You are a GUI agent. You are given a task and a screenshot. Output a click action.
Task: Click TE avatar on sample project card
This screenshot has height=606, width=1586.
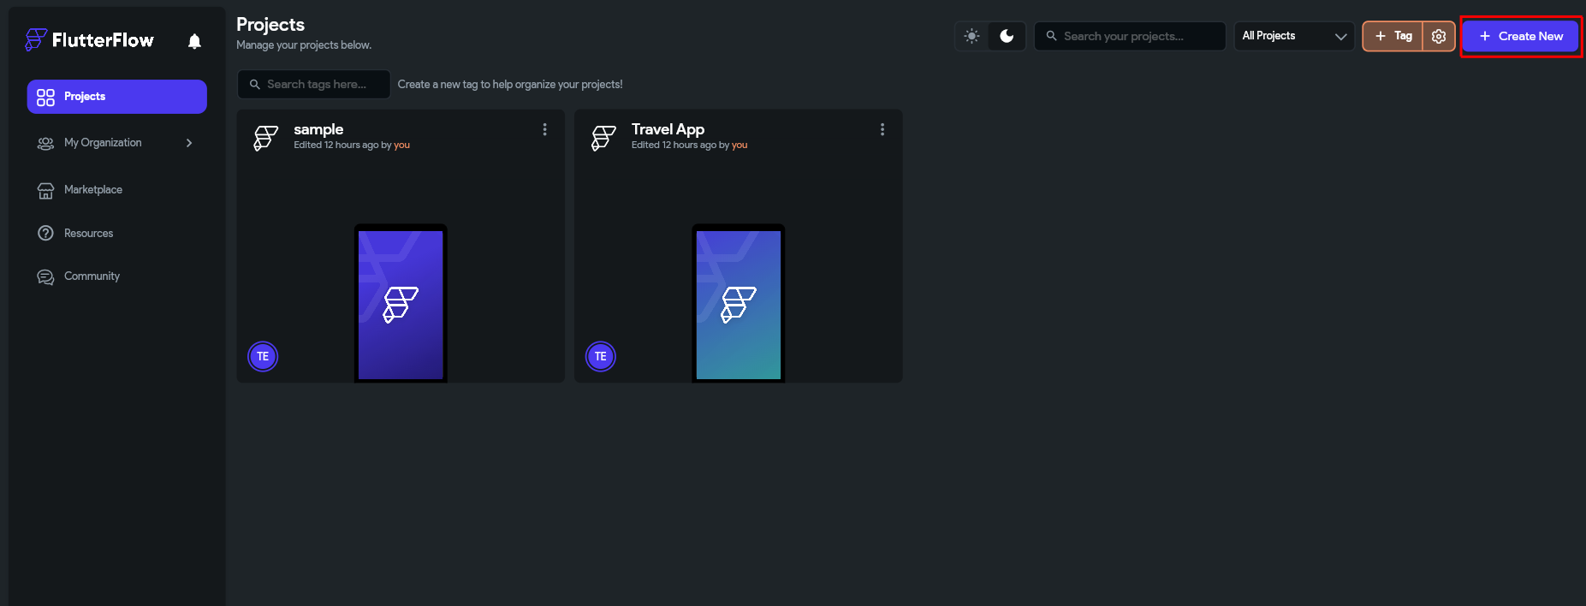263,356
